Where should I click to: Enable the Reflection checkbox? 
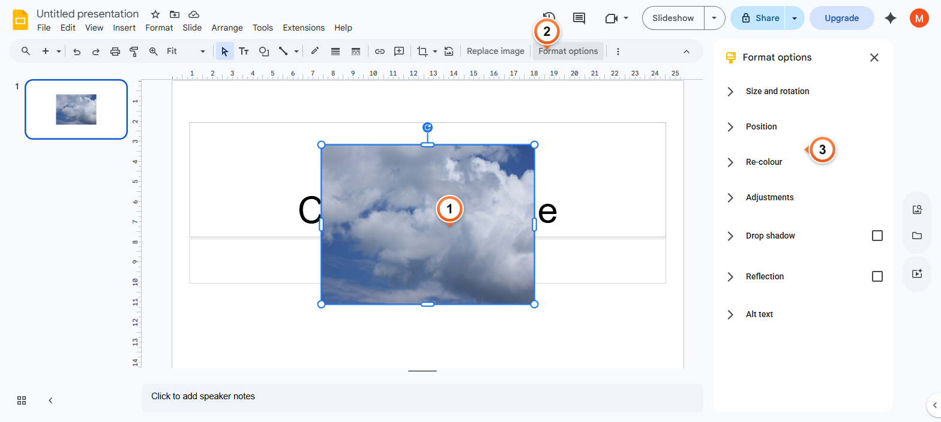coord(877,276)
